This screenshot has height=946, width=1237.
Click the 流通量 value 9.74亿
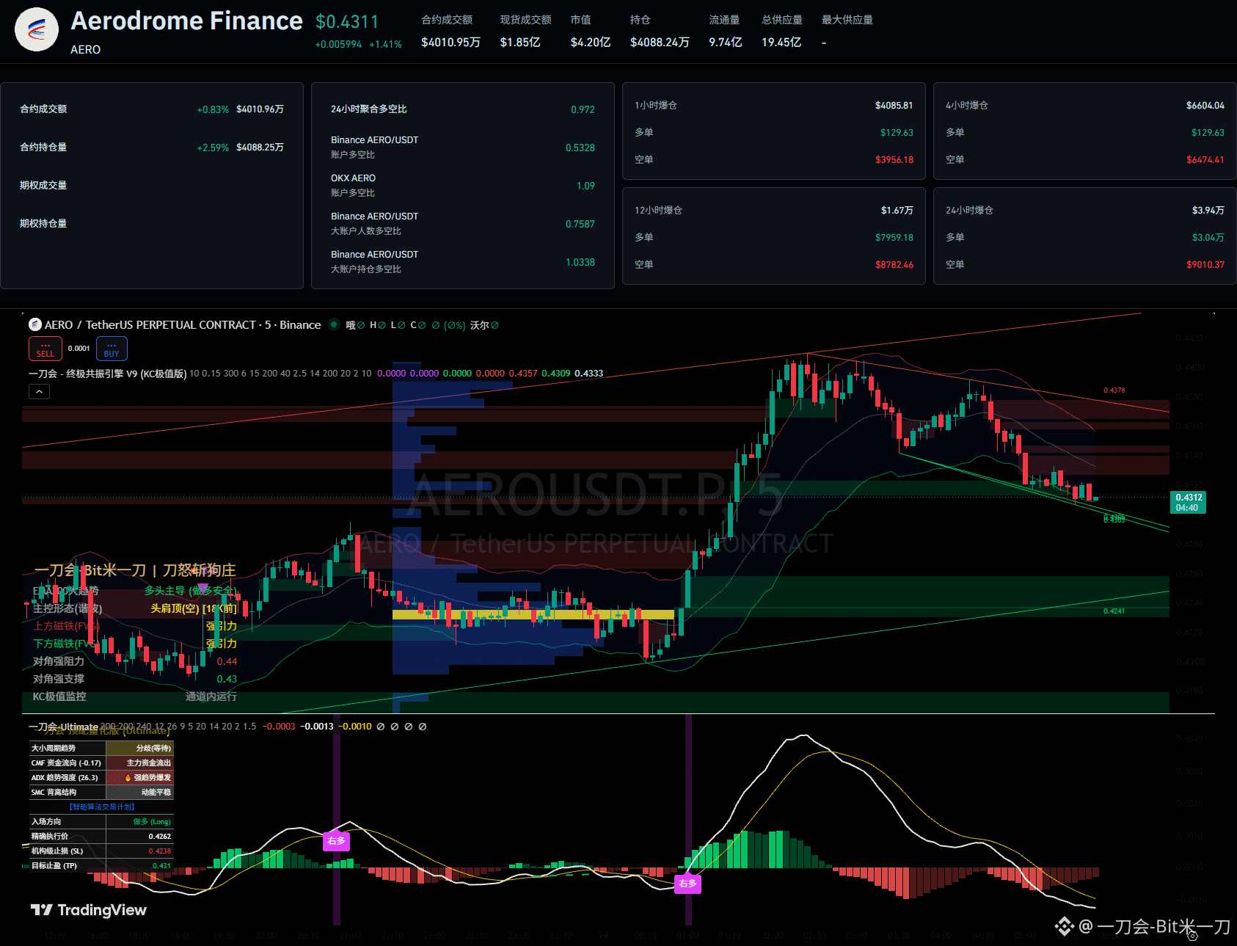pyautogui.click(x=726, y=43)
